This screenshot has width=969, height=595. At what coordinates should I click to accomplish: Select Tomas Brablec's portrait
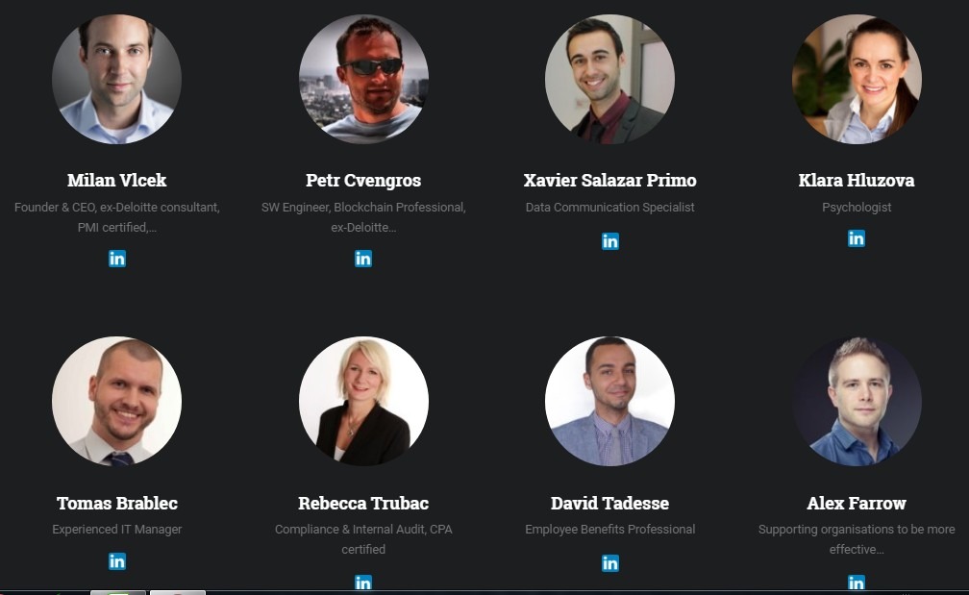click(x=117, y=401)
